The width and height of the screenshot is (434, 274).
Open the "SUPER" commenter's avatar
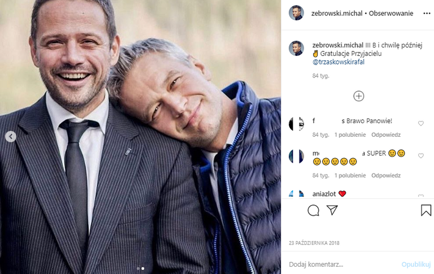pos(296,156)
